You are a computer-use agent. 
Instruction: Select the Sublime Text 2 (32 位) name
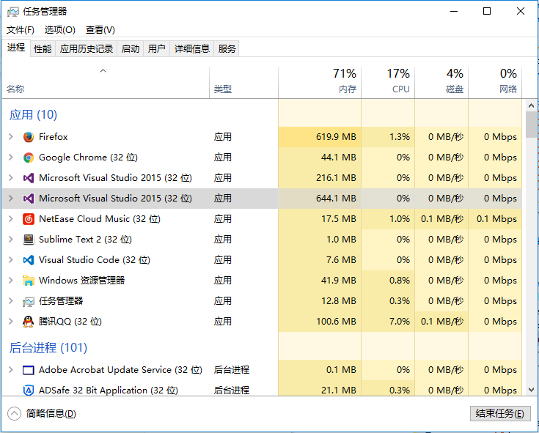[85, 240]
